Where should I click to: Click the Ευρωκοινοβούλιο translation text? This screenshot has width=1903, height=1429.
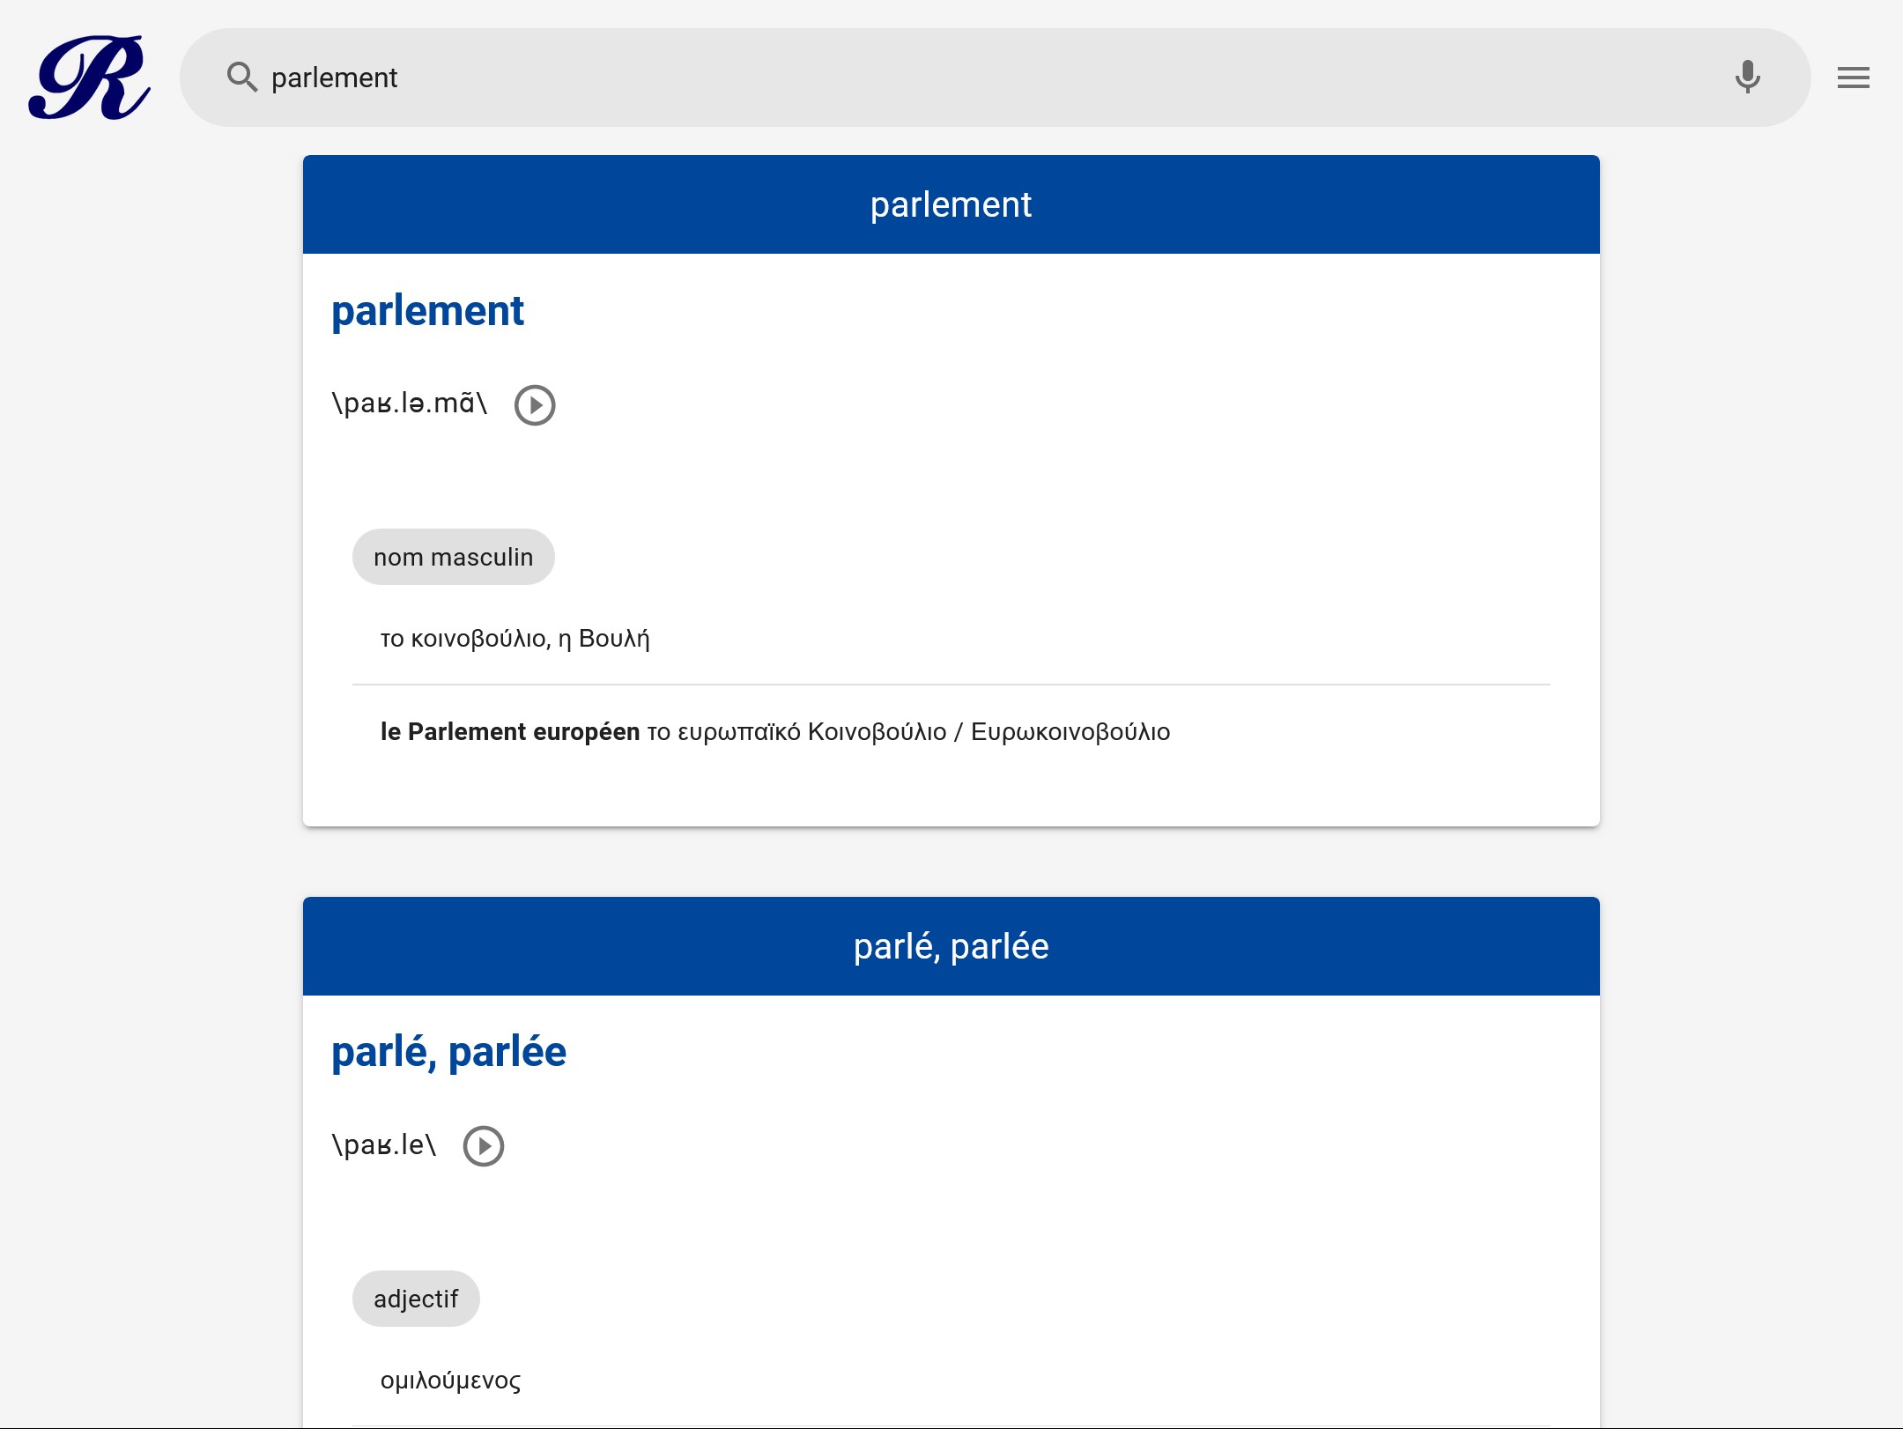tap(1070, 732)
